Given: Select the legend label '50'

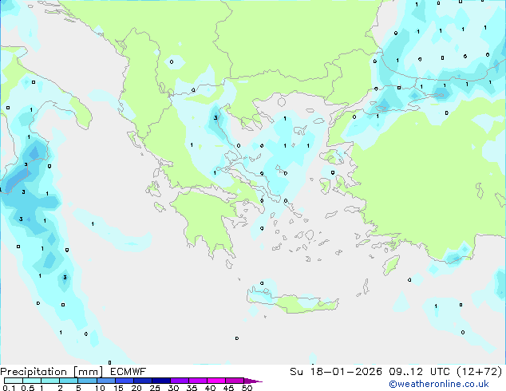Looking at the screenshot, I should tap(247, 388).
